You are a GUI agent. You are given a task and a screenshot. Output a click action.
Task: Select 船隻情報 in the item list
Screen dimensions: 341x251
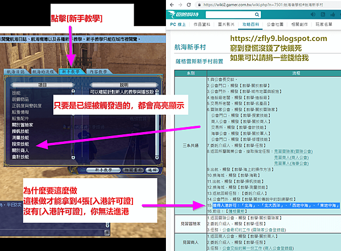20,112
